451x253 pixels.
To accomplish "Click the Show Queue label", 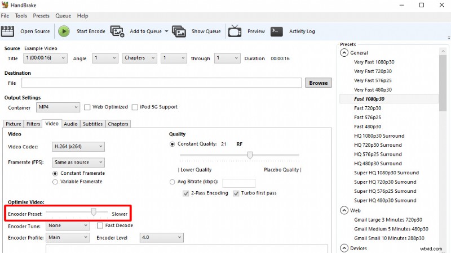I will click(206, 31).
